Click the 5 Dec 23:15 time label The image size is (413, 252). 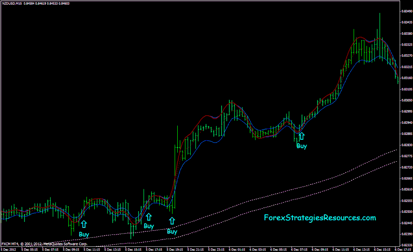(x=216, y=249)
